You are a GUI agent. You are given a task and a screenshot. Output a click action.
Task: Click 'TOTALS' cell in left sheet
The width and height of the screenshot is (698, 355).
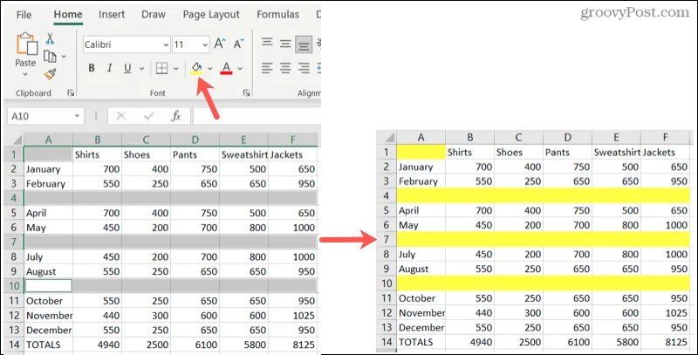point(48,345)
